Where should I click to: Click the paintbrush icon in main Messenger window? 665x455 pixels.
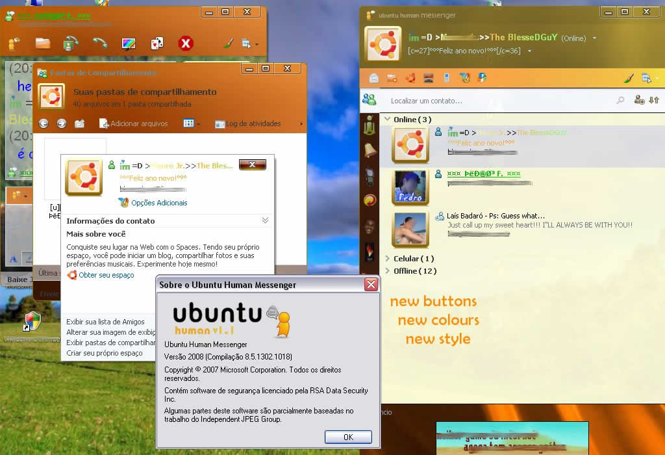pyautogui.click(x=629, y=78)
